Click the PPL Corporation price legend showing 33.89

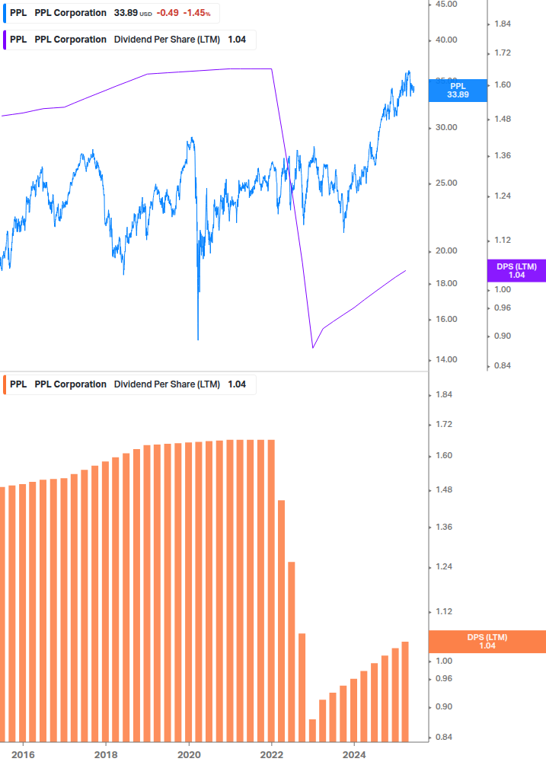click(111, 13)
